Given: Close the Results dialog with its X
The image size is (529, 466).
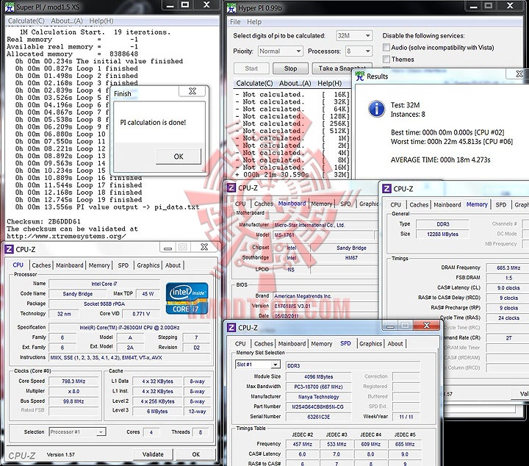Looking at the screenshot, I should click(x=520, y=74).
